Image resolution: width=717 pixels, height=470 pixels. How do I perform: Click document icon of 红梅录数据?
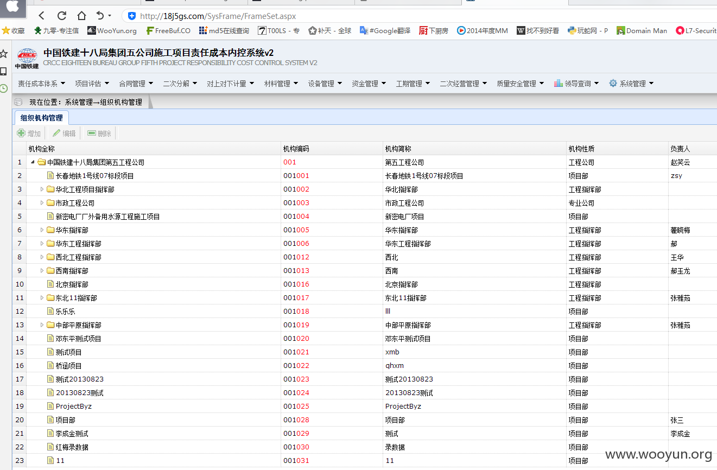50,447
